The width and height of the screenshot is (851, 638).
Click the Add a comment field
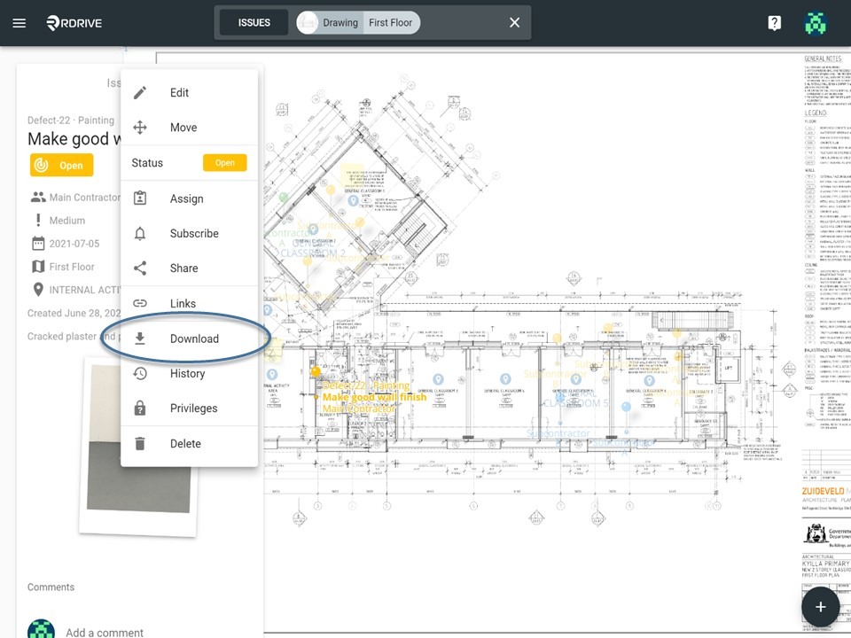click(x=105, y=632)
